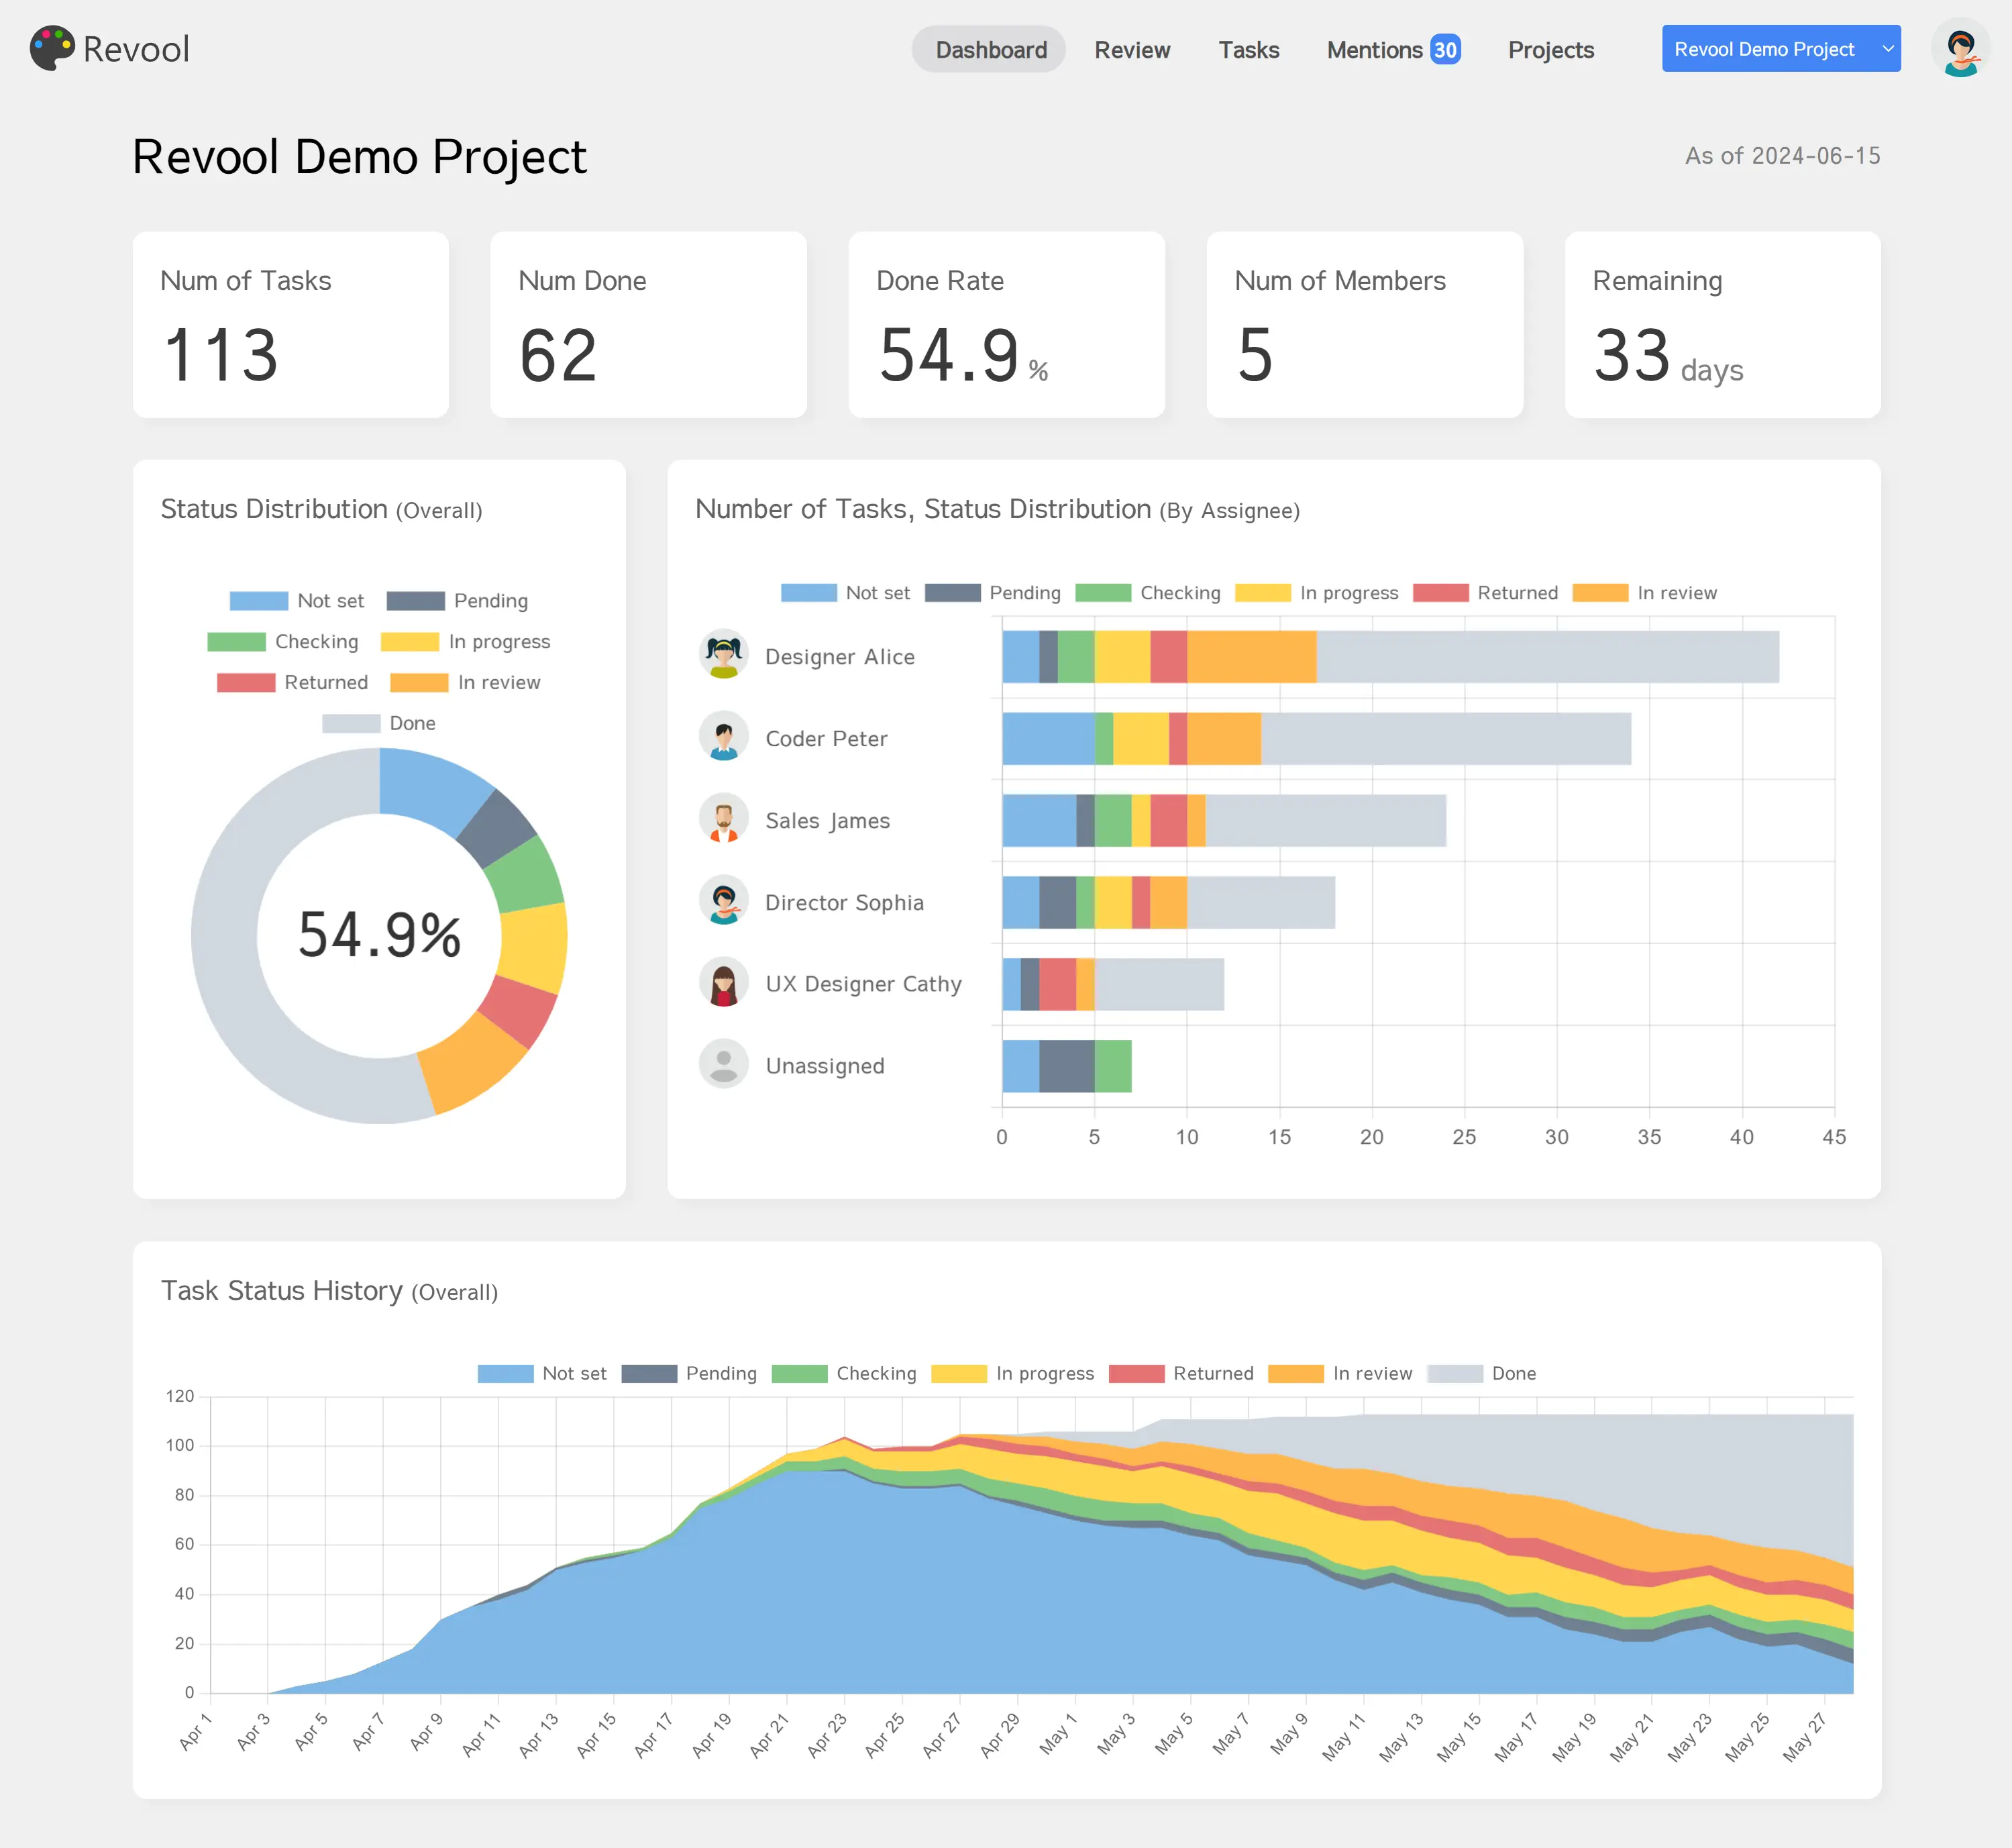2012x1848 pixels.
Task: Toggle In progress in the Task Status History legend
Action: click(1012, 1374)
